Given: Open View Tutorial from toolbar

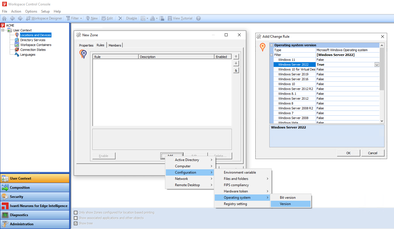Looking at the screenshot, I should pos(180,18).
